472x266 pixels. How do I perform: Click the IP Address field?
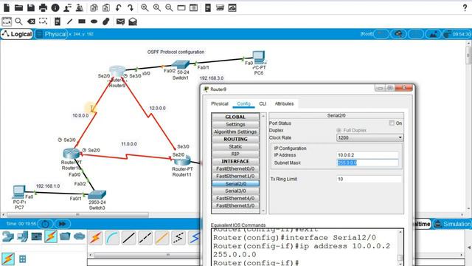pyautogui.click(x=367, y=155)
